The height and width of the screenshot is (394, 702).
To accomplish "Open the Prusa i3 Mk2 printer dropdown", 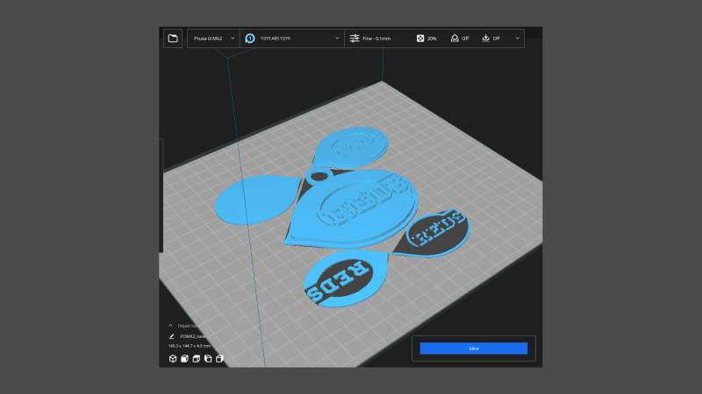I will 213,39.
